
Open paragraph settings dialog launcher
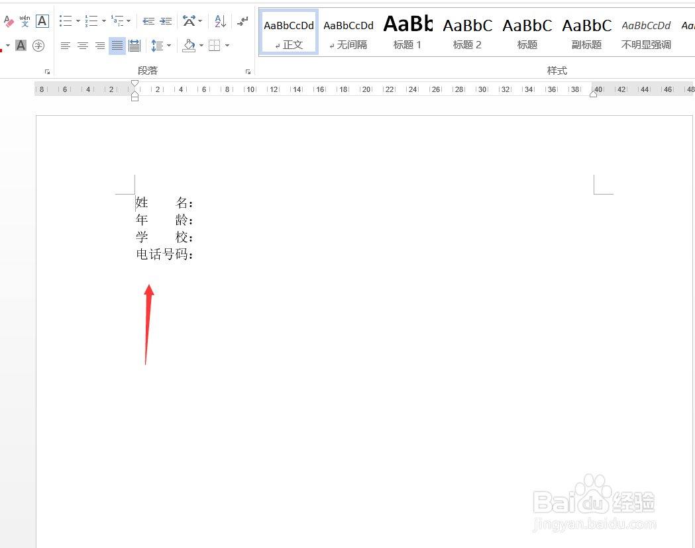[248, 71]
